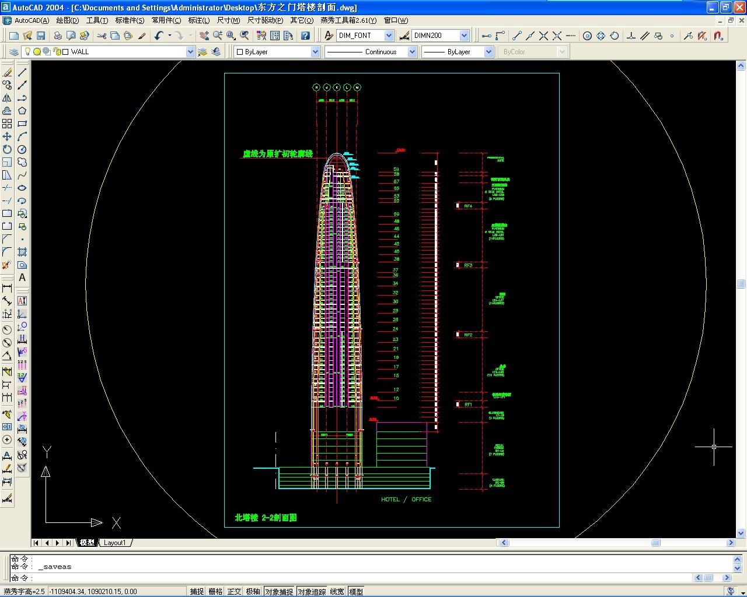Select the Explode tool
The image size is (747, 597).
click(7, 265)
